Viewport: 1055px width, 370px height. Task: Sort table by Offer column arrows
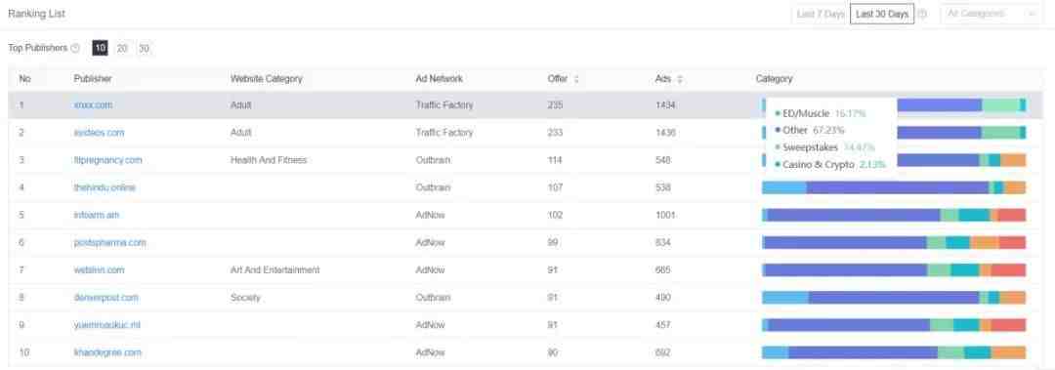point(576,79)
